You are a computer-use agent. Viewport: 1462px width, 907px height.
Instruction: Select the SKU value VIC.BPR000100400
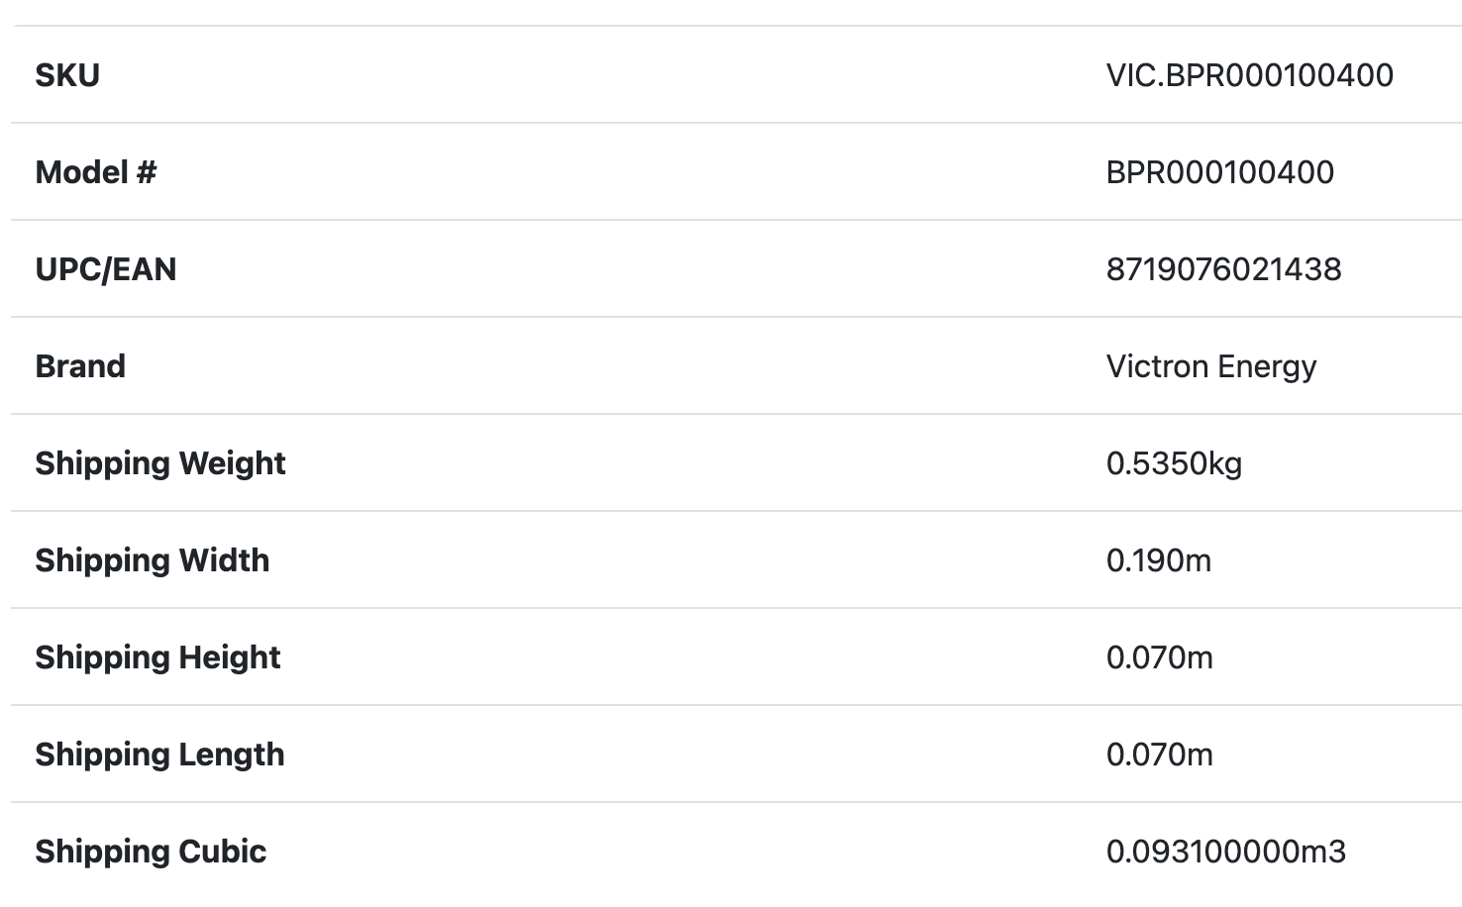click(x=1249, y=75)
